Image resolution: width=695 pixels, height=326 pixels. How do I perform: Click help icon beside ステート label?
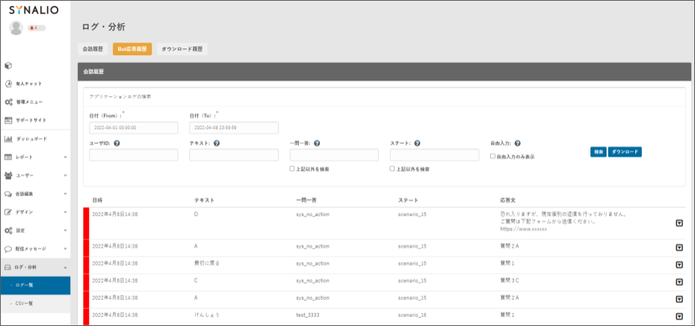click(x=417, y=143)
